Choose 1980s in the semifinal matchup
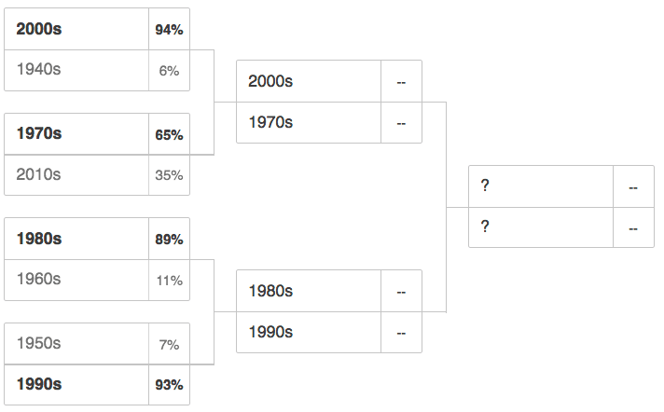This screenshot has height=412, width=664. click(309, 291)
